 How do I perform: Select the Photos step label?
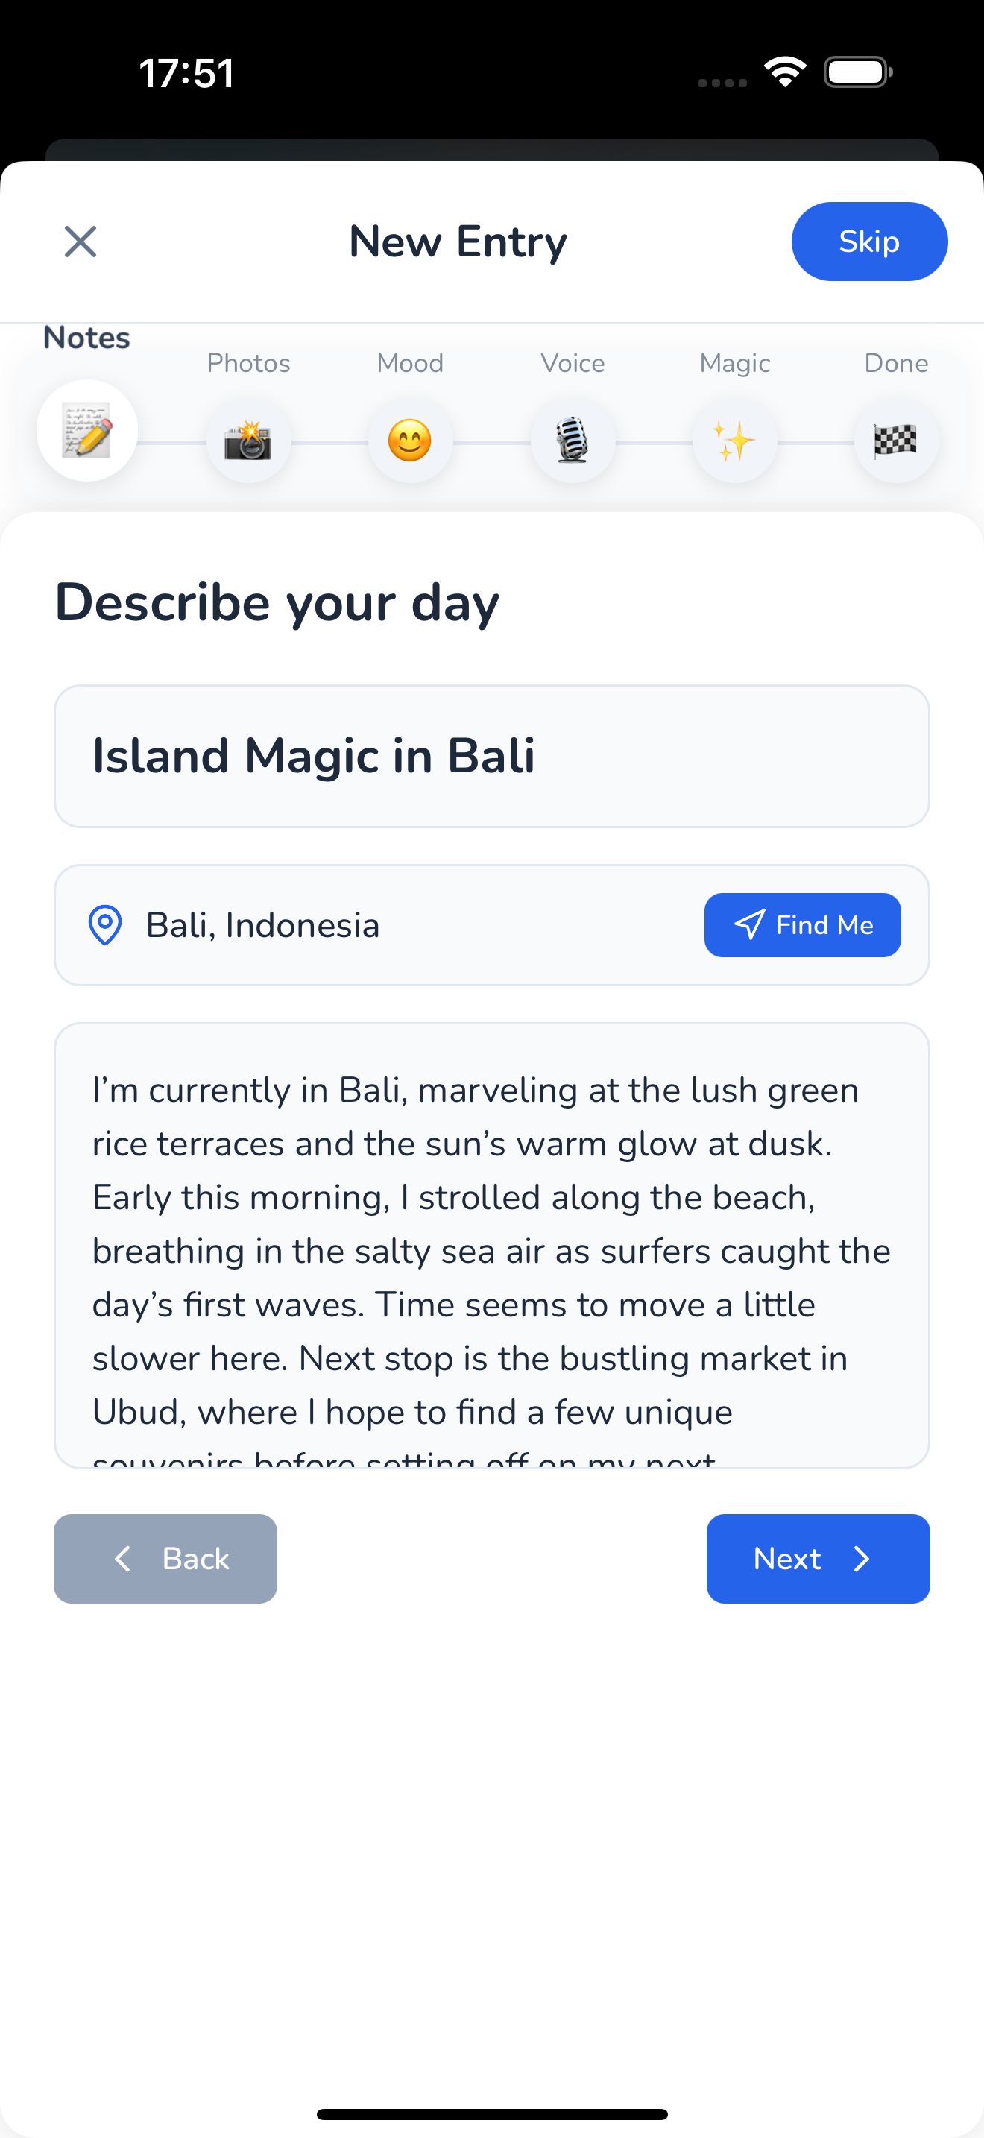248,363
